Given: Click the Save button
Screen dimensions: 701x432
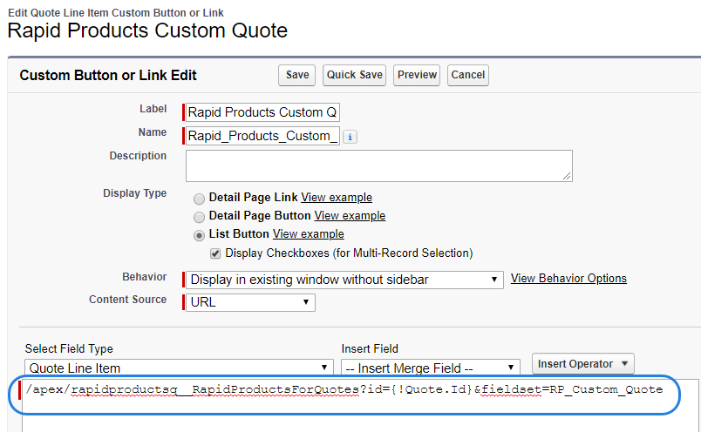Looking at the screenshot, I should pyautogui.click(x=296, y=75).
